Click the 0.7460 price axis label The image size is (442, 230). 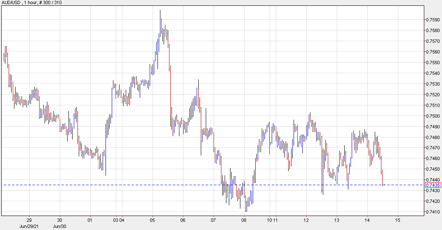coord(433,158)
